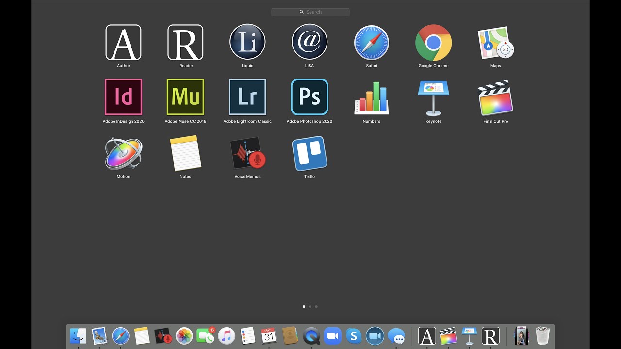Open Keynote from the Launchpad grid
This screenshot has height=349, width=621.
coord(434,98)
